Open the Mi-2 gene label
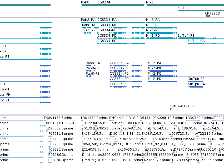224x164 pixels. point(150,2)
